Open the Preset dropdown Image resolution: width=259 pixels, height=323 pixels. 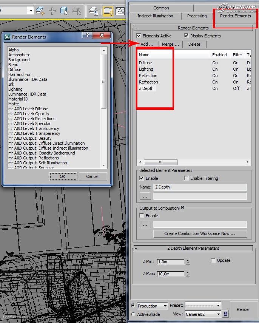[203, 306]
